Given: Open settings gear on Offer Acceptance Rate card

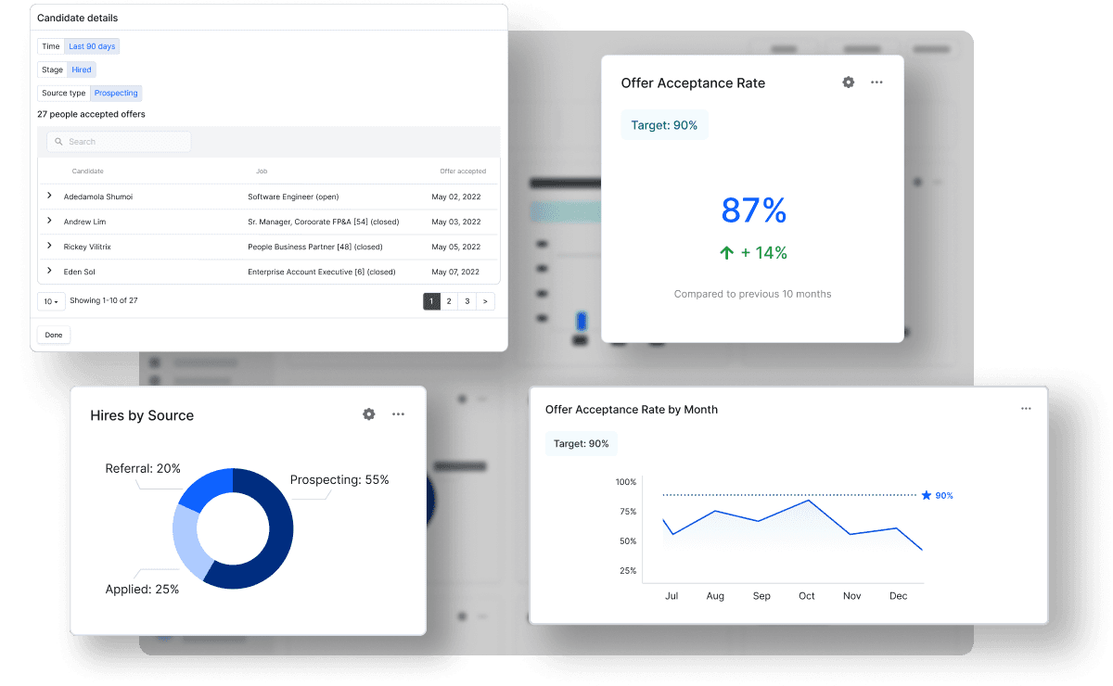Looking at the screenshot, I should click(848, 83).
